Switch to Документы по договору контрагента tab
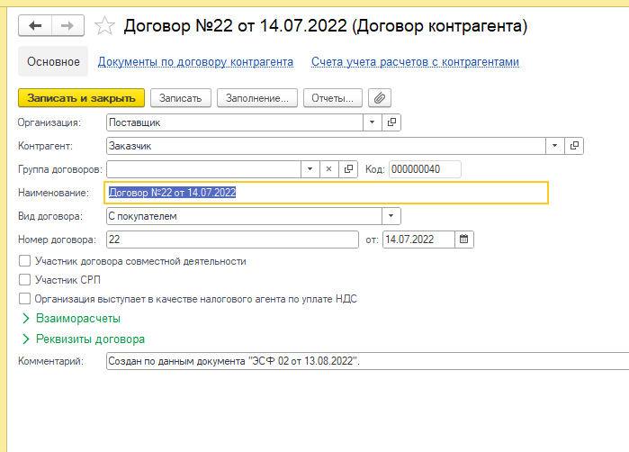Screen dimensions: 629x452 tap(195, 62)
